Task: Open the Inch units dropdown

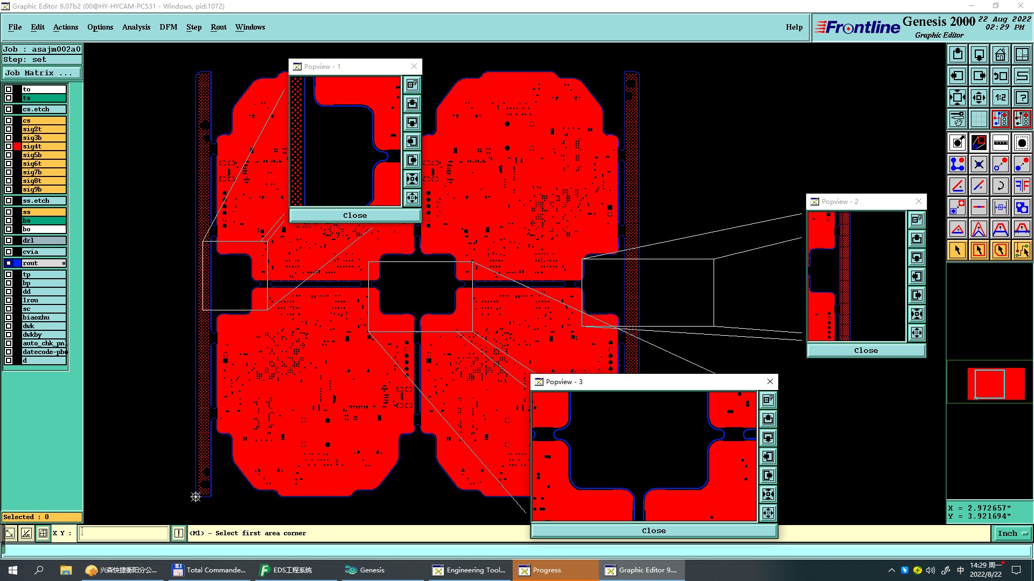Action: coord(1012,533)
